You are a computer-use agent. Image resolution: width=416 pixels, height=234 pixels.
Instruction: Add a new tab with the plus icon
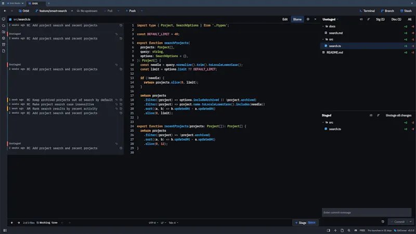click(x=49, y=3)
